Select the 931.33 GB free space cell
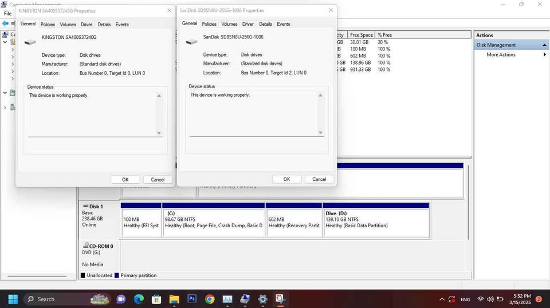Image resolution: width=550 pixels, height=308 pixels. [x=360, y=69]
